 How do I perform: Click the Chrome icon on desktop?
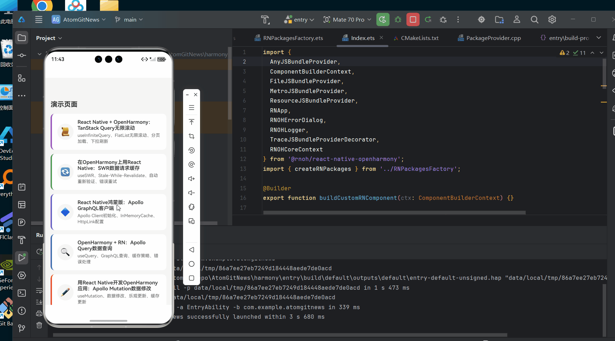pyautogui.click(x=42, y=5)
